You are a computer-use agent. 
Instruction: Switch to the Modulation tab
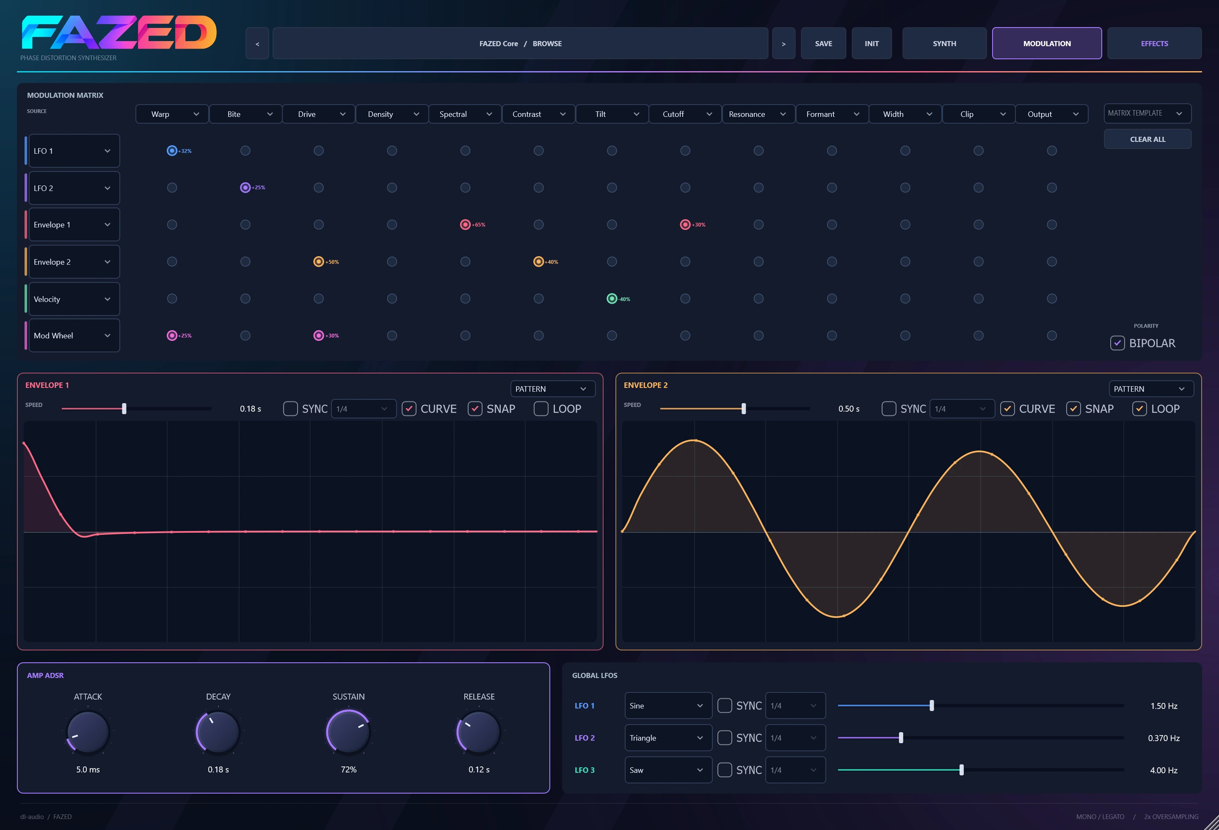[x=1046, y=44]
